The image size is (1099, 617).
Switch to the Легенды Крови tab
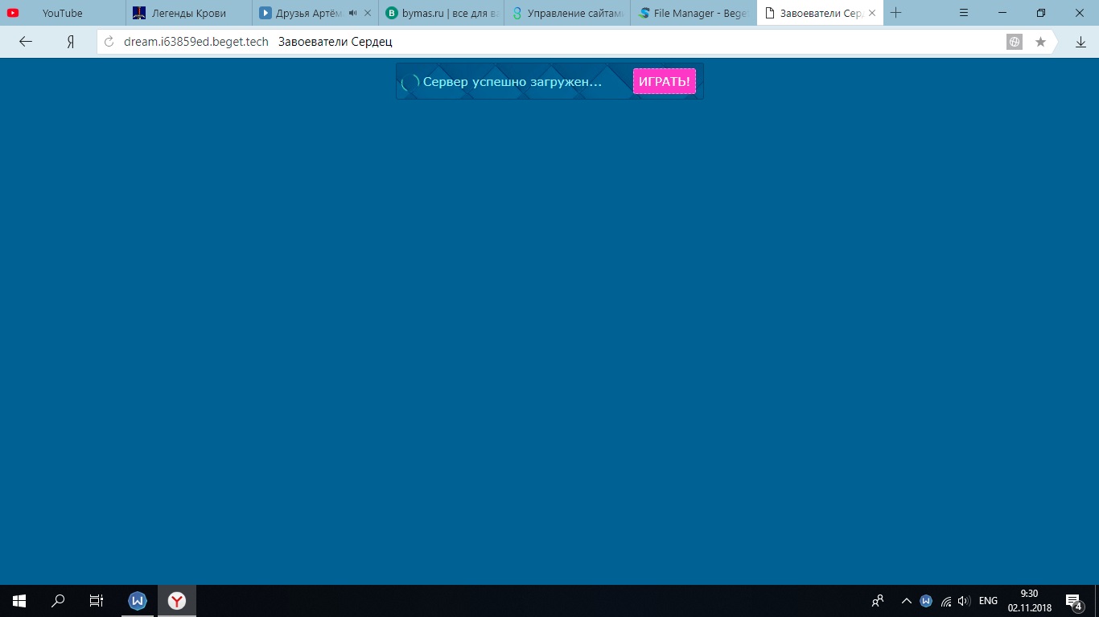pos(188,13)
